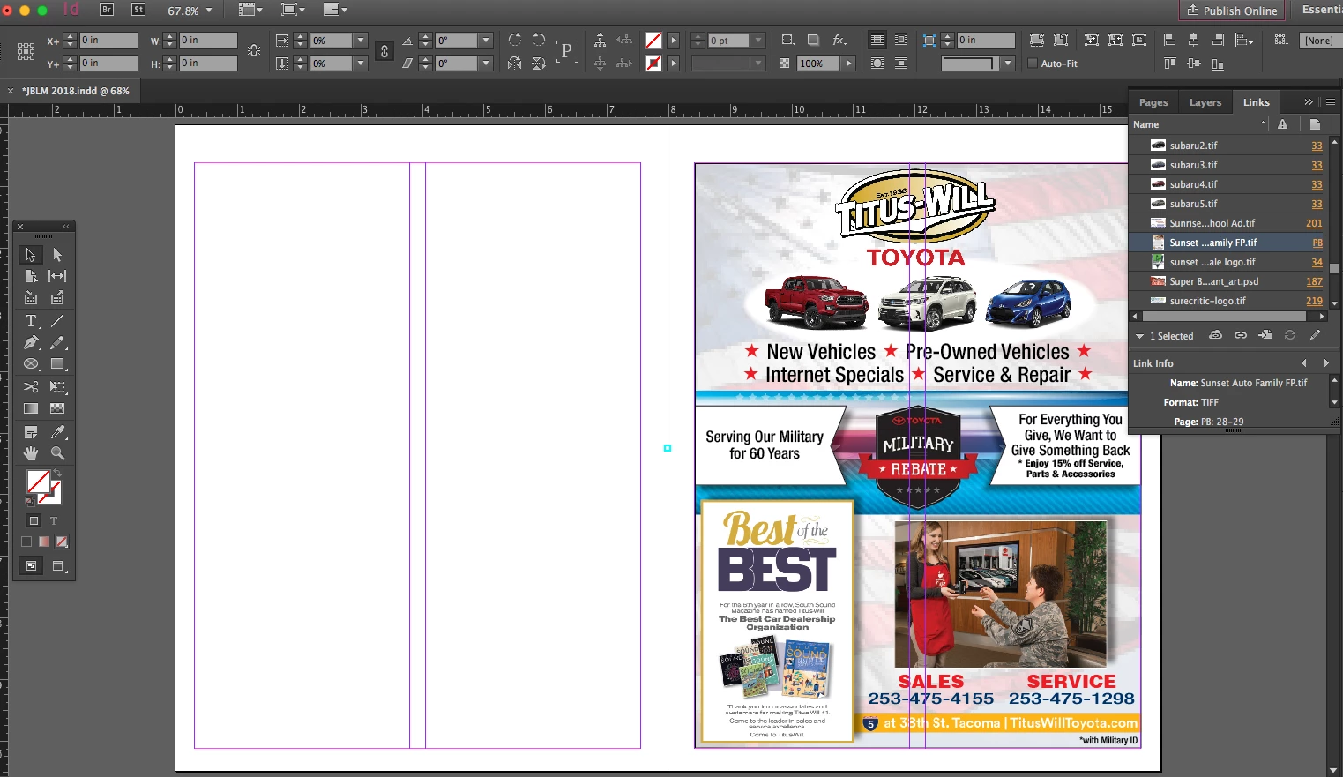This screenshot has width=1343, height=777.
Task: Switch to the Pages tab
Action: coord(1153,102)
